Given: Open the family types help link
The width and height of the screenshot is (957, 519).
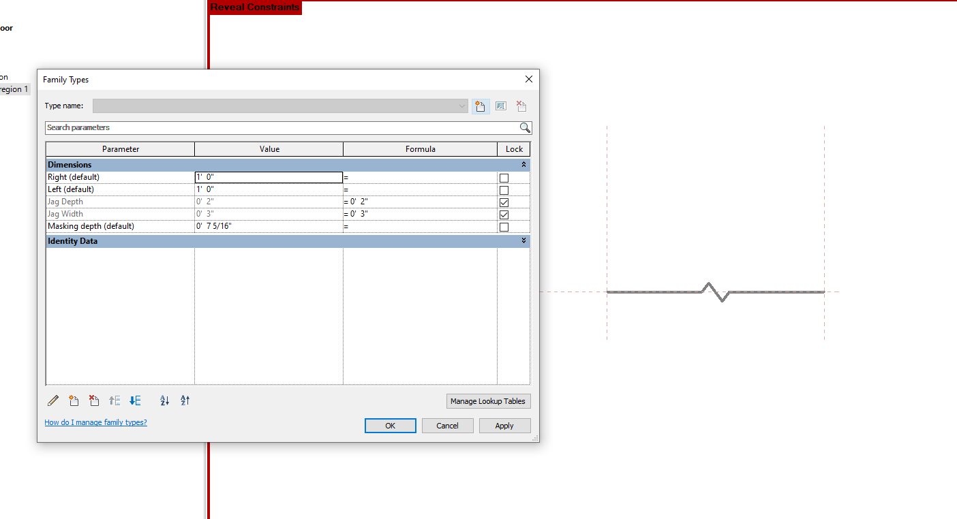Looking at the screenshot, I should click(x=95, y=422).
